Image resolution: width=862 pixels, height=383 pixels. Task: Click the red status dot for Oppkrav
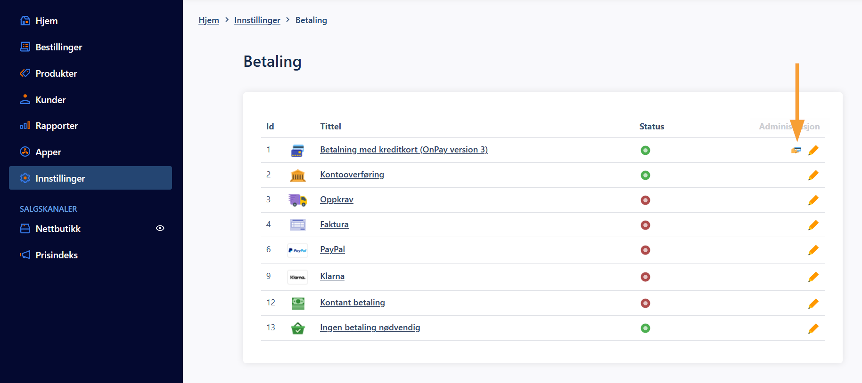645,200
